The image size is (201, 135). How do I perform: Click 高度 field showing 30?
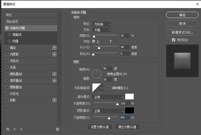pos(108,79)
